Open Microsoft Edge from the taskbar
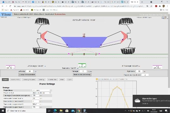Screen dimensions: 170x113 point(55,110)
